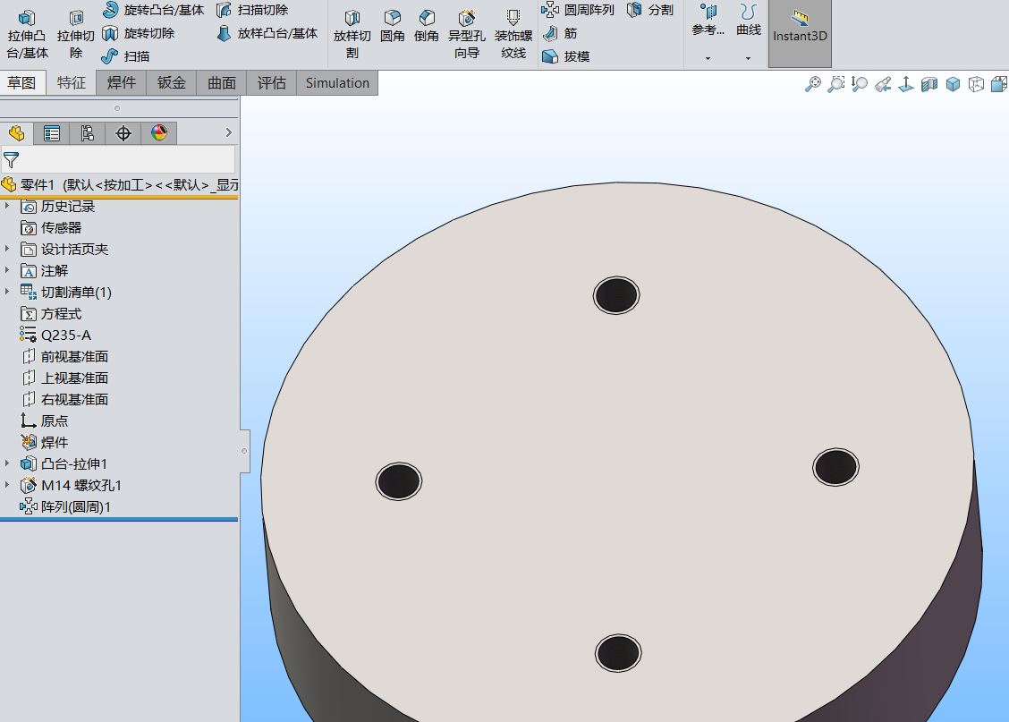Select 阵列(圆周)1 in the feature tree

(x=75, y=507)
